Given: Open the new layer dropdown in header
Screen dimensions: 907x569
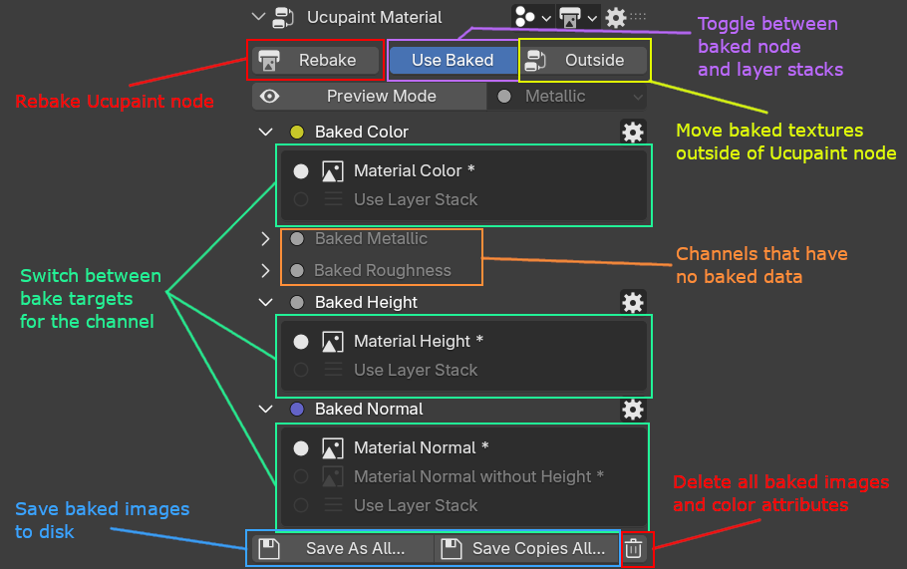Looking at the screenshot, I should (533, 17).
